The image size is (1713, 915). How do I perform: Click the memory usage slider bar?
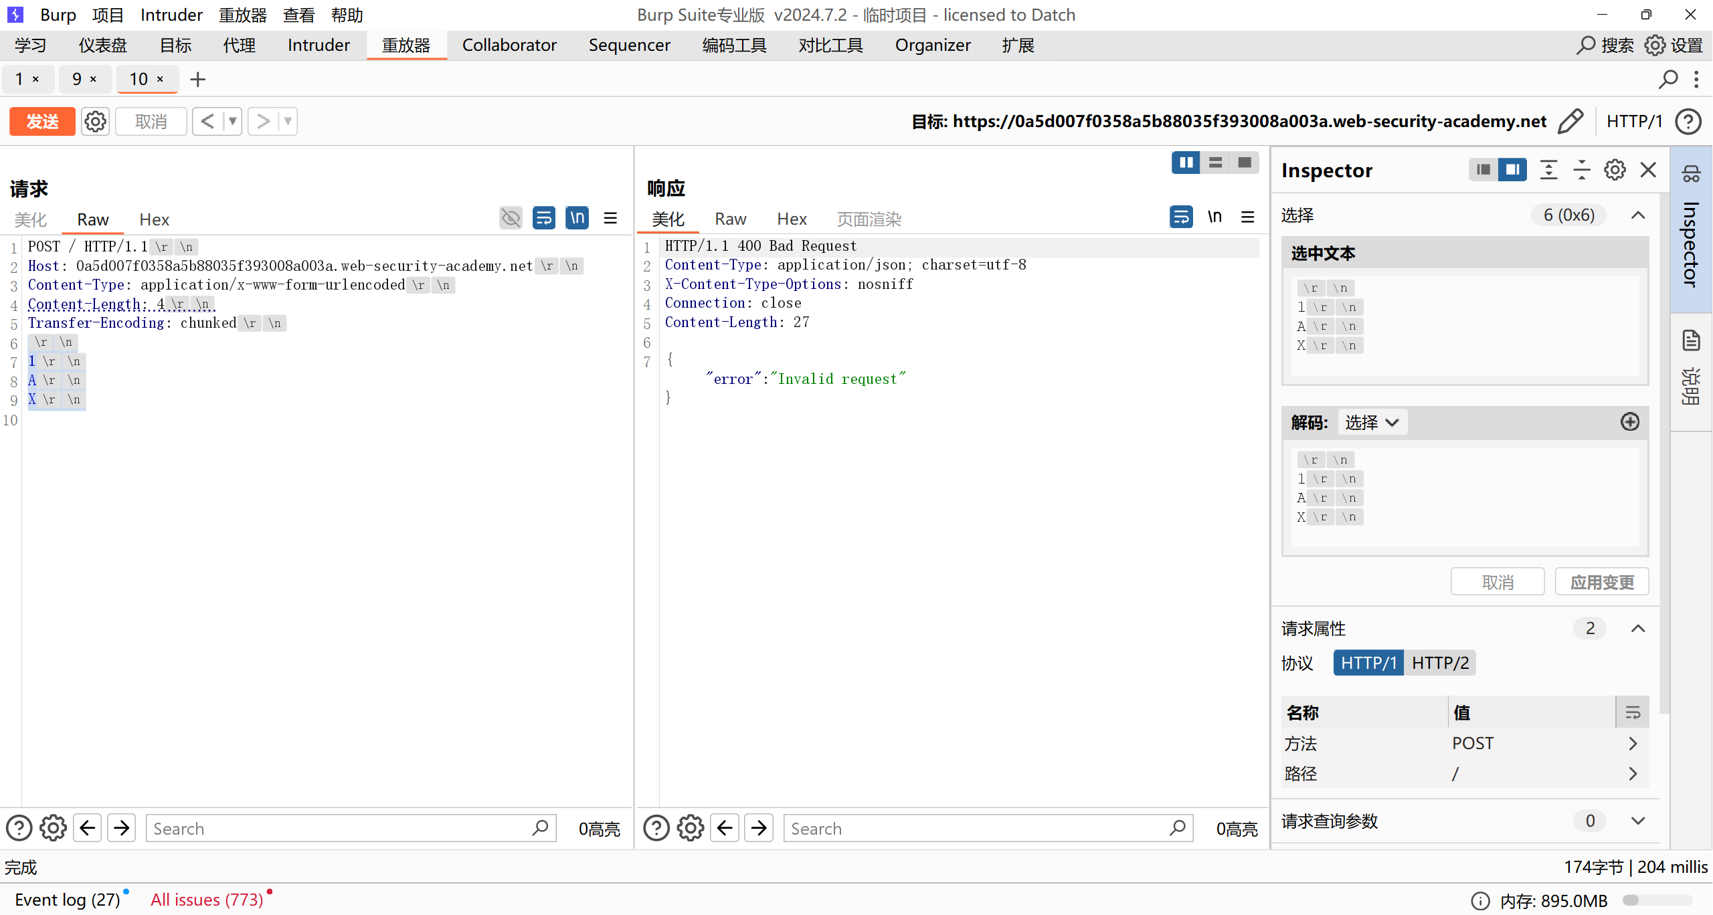tap(1657, 900)
